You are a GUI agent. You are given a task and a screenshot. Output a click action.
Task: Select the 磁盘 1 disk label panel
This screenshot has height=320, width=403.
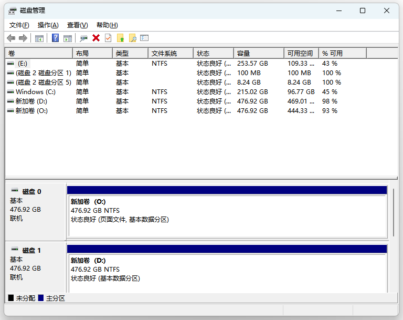click(36, 267)
